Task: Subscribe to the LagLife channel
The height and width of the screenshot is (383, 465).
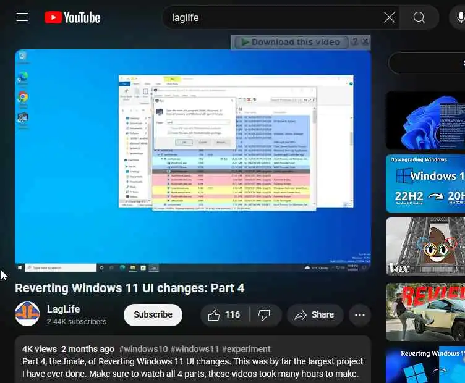Action: 153,314
